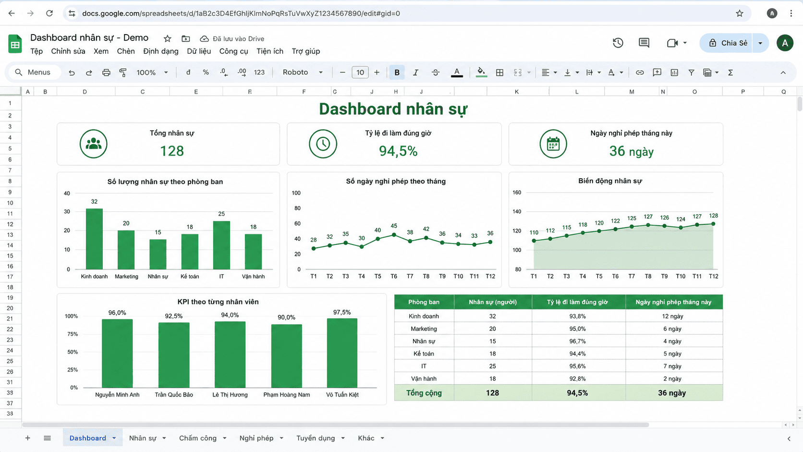Click the Merge cells icon
Screen dimensions: 803x452
click(x=518, y=73)
